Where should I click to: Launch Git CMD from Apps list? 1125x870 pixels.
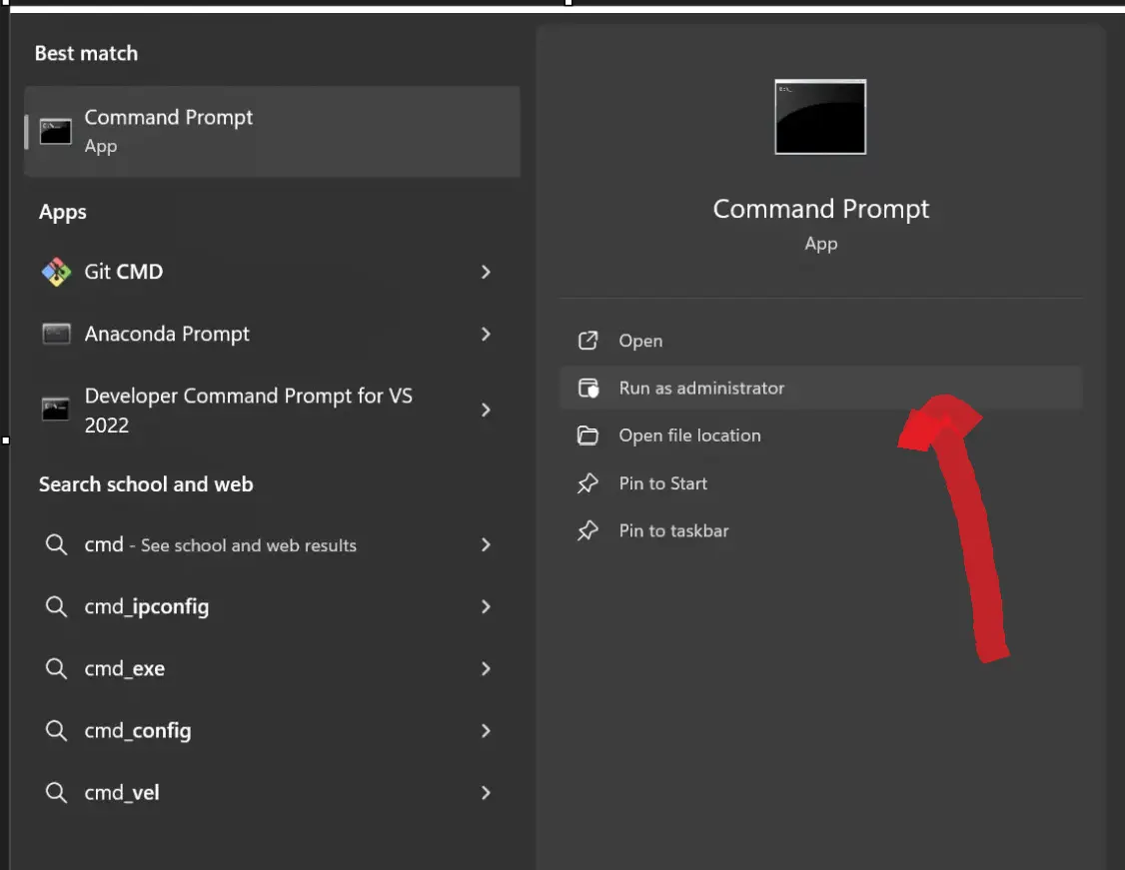pos(272,272)
